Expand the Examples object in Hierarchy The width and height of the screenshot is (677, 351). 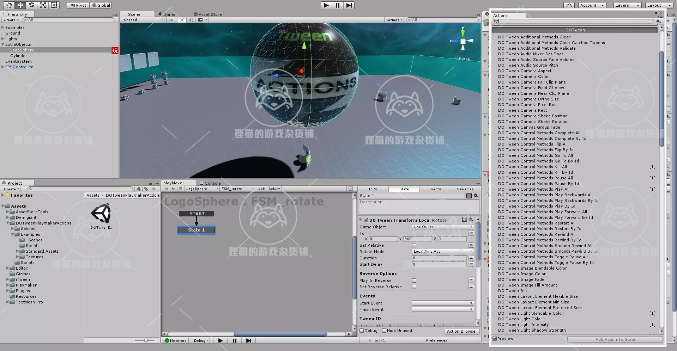(3, 27)
